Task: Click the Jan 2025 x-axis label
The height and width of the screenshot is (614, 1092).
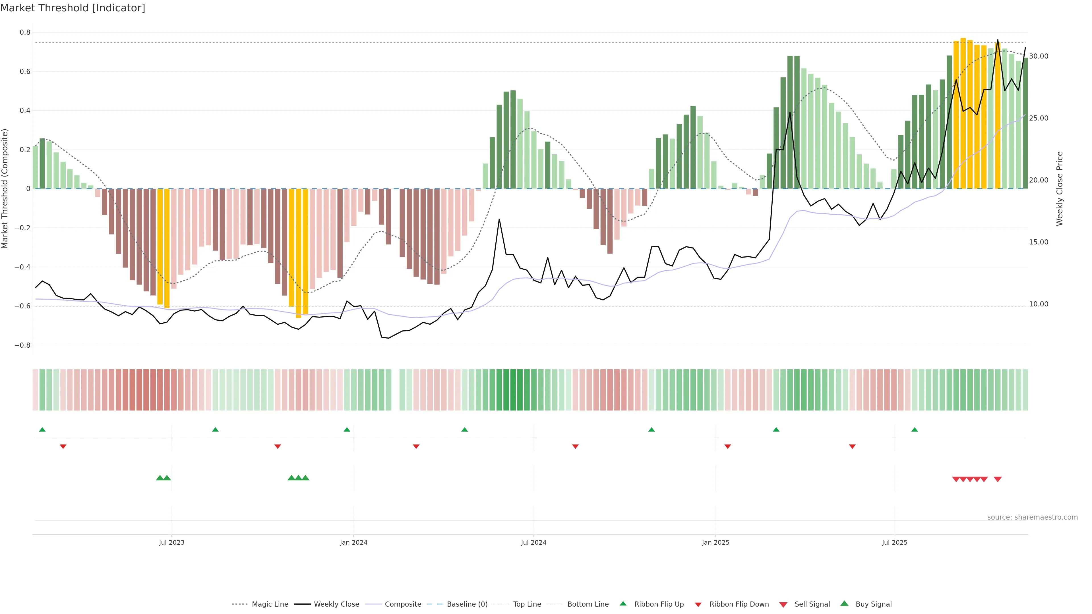Action: (715, 542)
